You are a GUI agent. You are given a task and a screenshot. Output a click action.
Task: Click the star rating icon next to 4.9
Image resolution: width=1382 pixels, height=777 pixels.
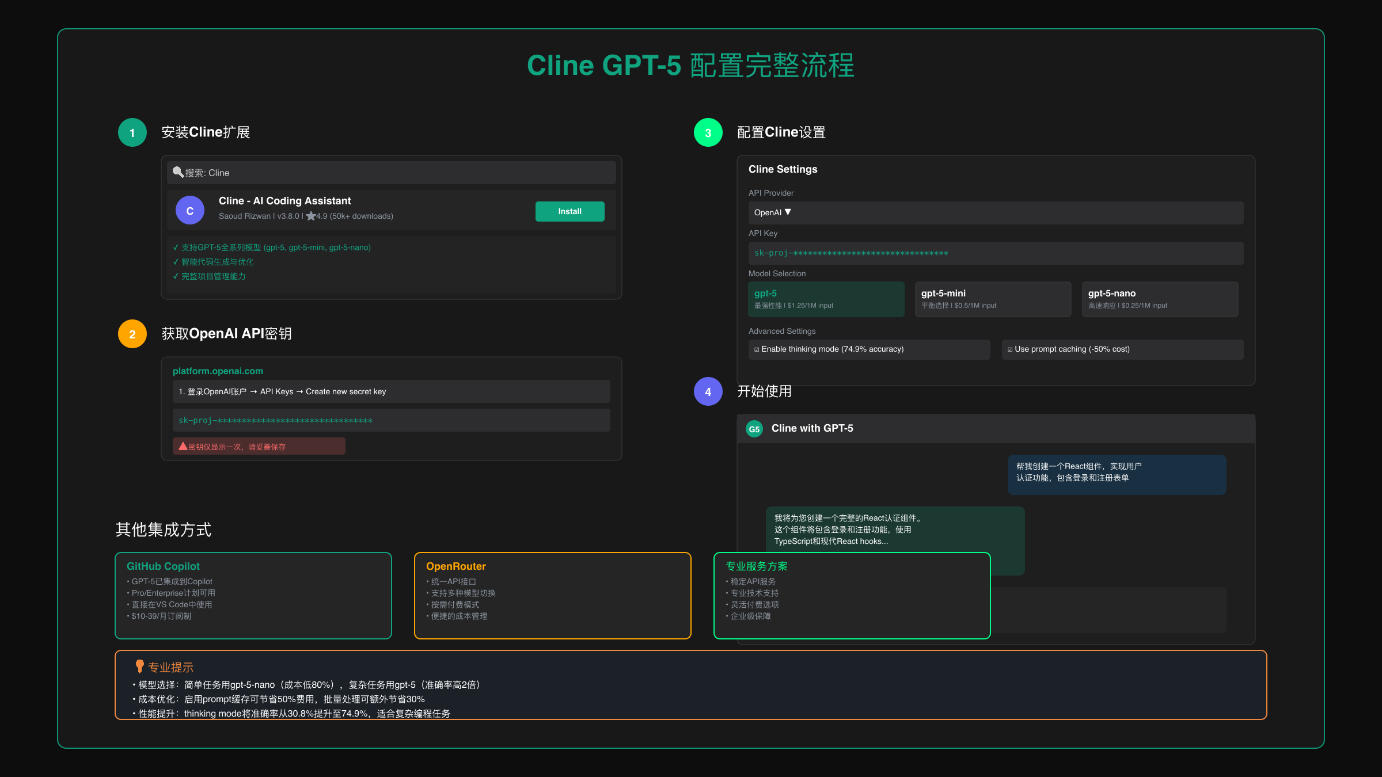pos(311,216)
